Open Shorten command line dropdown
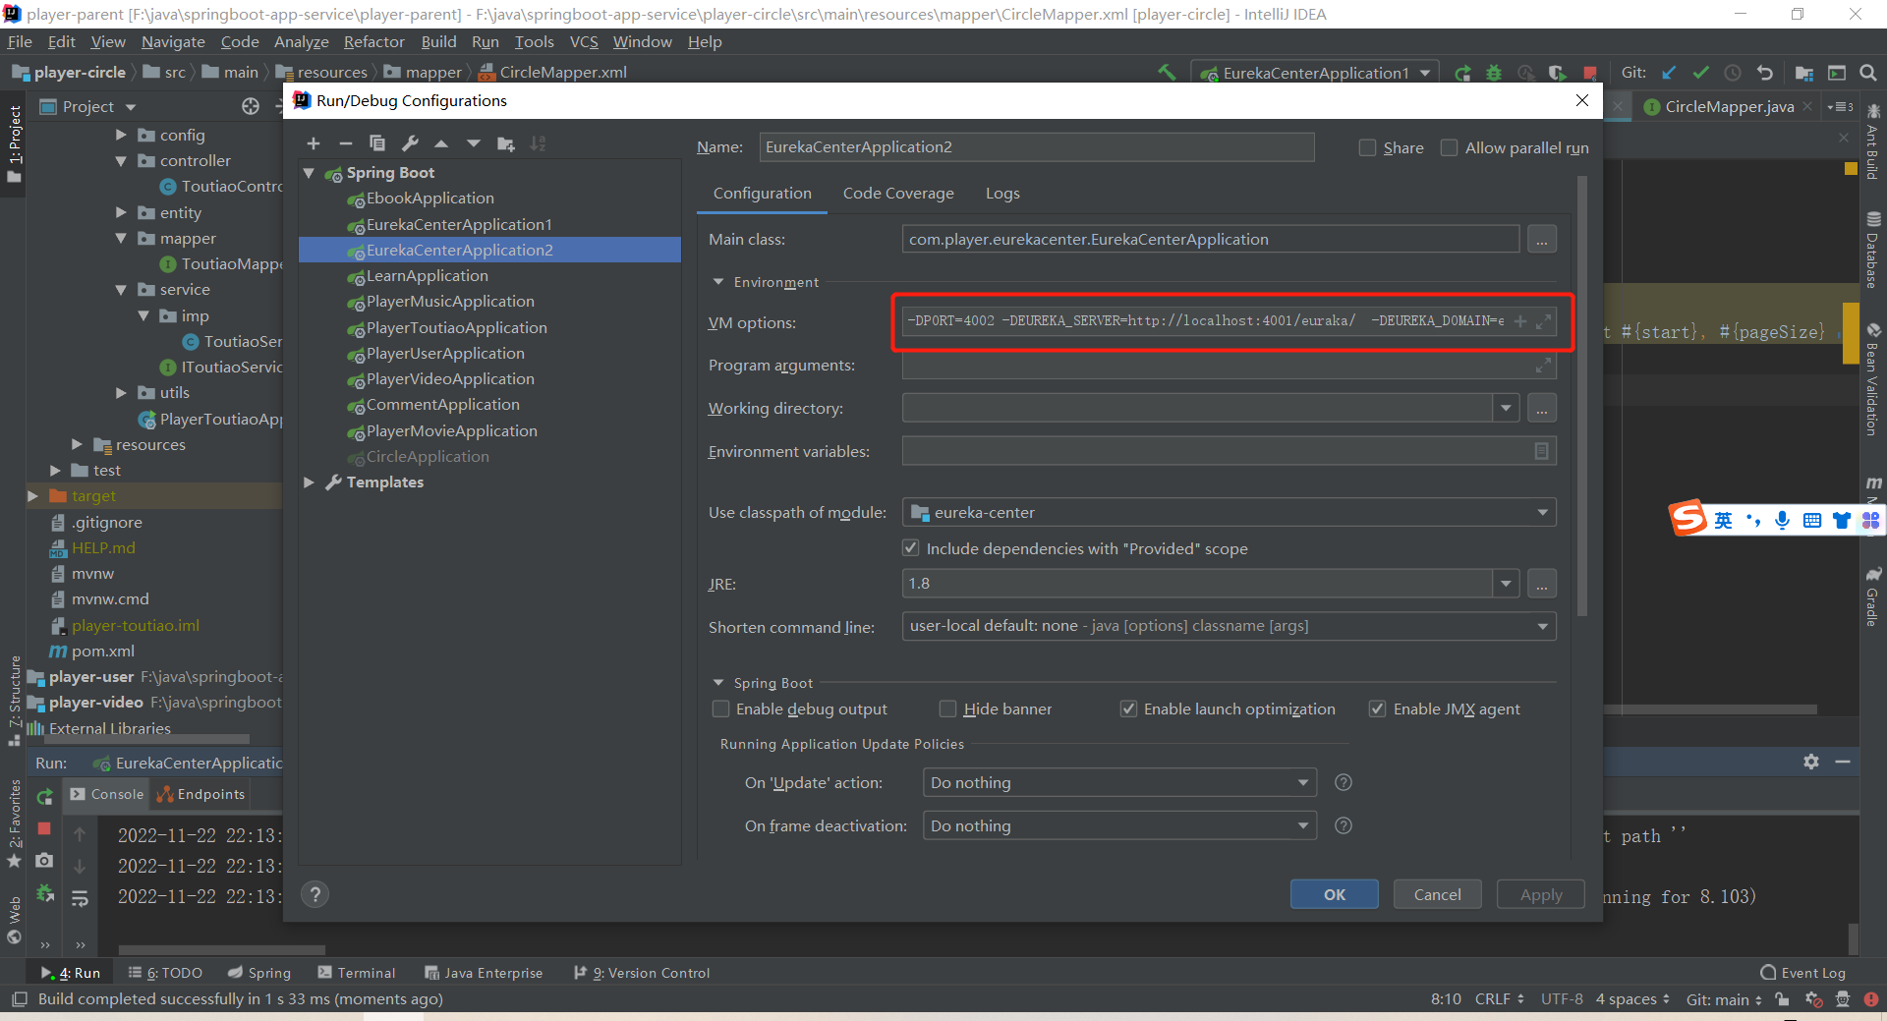The image size is (1887, 1021). click(1542, 626)
